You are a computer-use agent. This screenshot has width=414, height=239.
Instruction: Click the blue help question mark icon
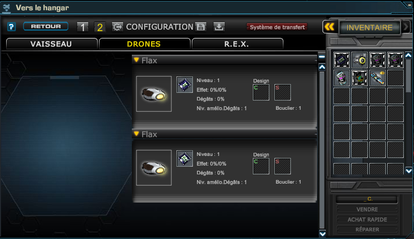[11, 27]
